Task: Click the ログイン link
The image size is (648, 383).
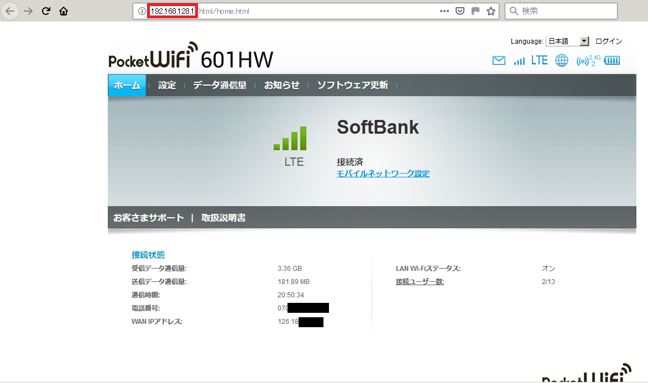Action: point(609,41)
